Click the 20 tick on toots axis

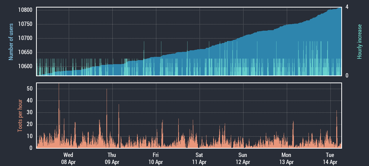point(29,124)
